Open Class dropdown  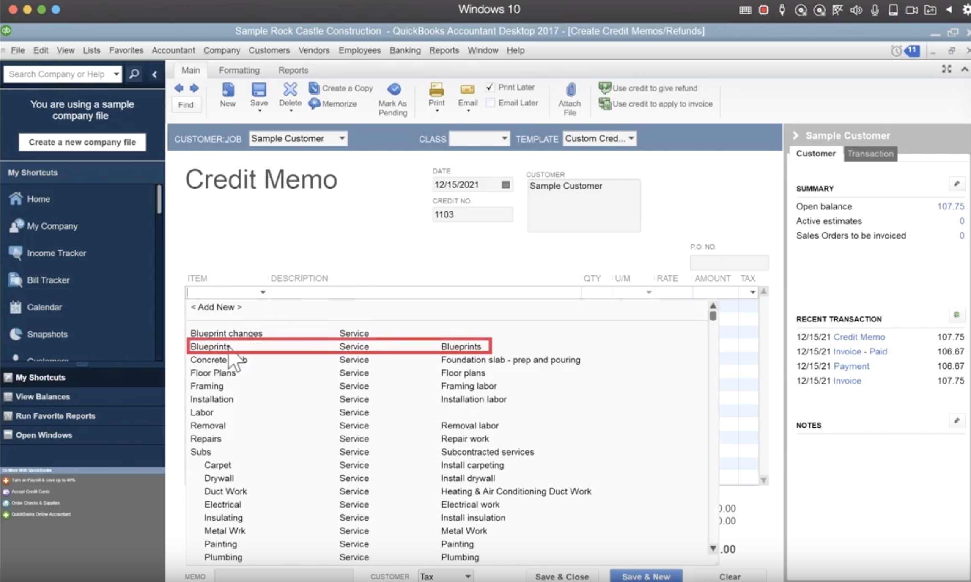click(x=504, y=138)
